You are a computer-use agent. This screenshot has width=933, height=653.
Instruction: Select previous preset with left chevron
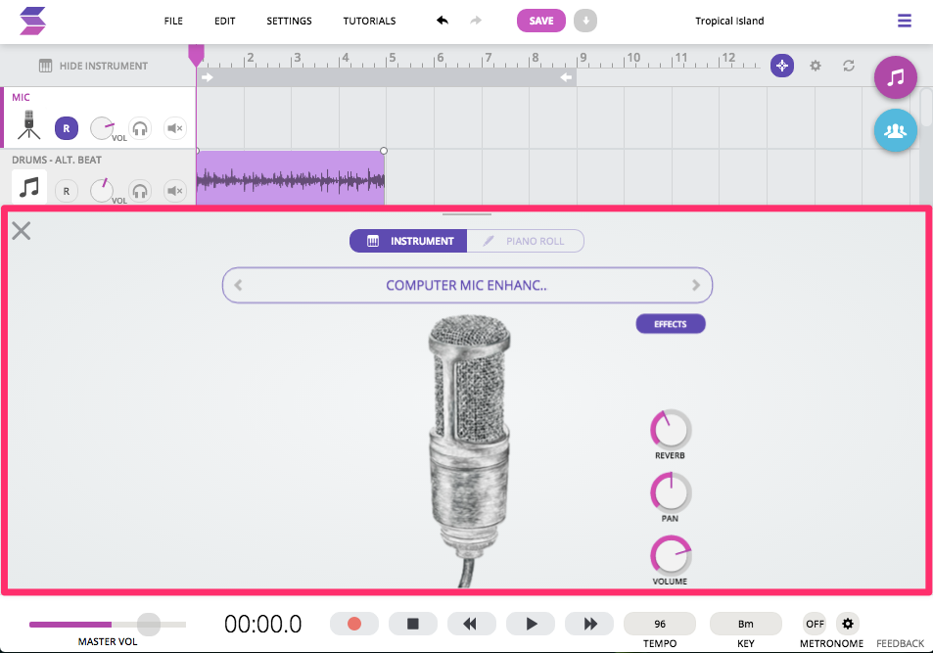(238, 285)
